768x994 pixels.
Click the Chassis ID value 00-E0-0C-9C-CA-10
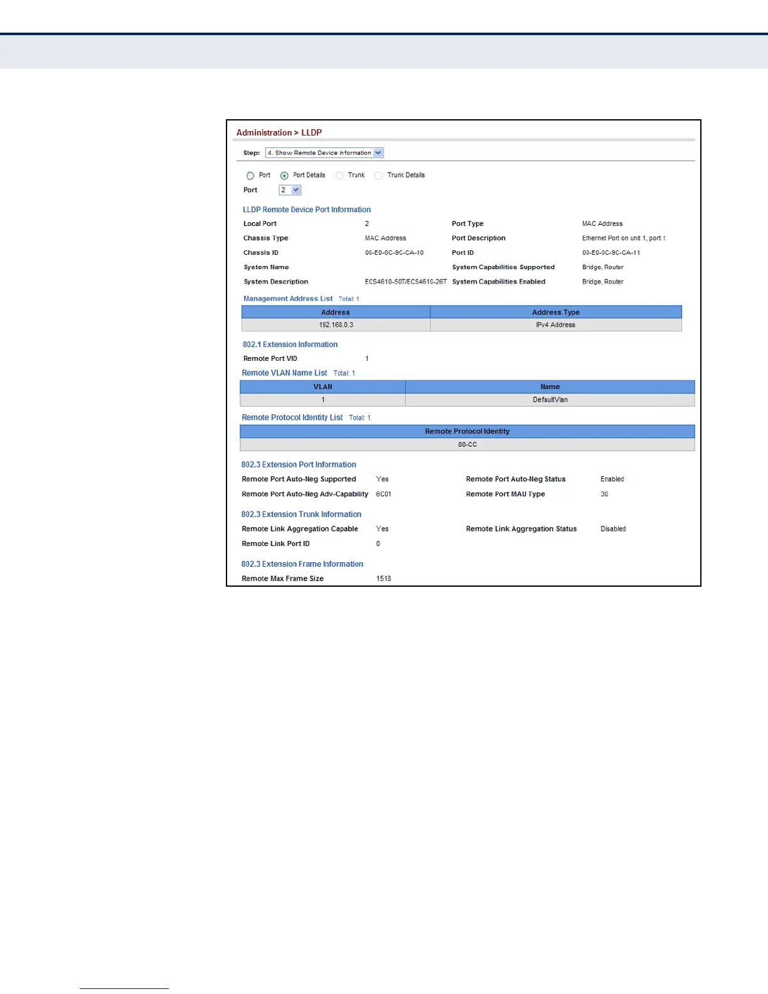(394, 253)
